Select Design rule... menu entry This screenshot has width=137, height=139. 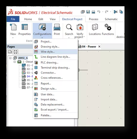point(56,88)
